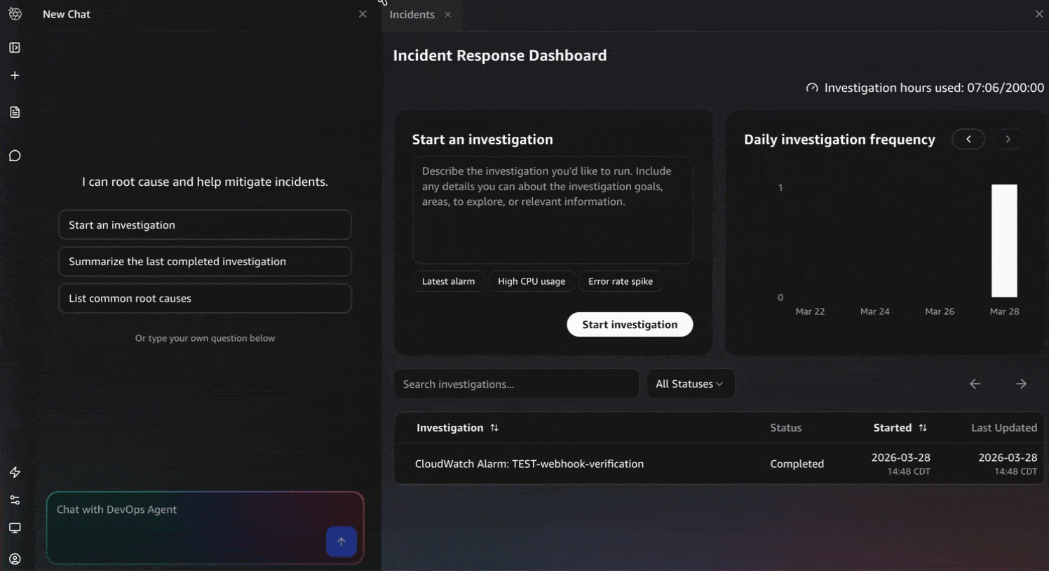Open the chat bubble icon in the sidebar
Image resolution: width=1049 pixels, height=571 pixels.
[15, 155]
